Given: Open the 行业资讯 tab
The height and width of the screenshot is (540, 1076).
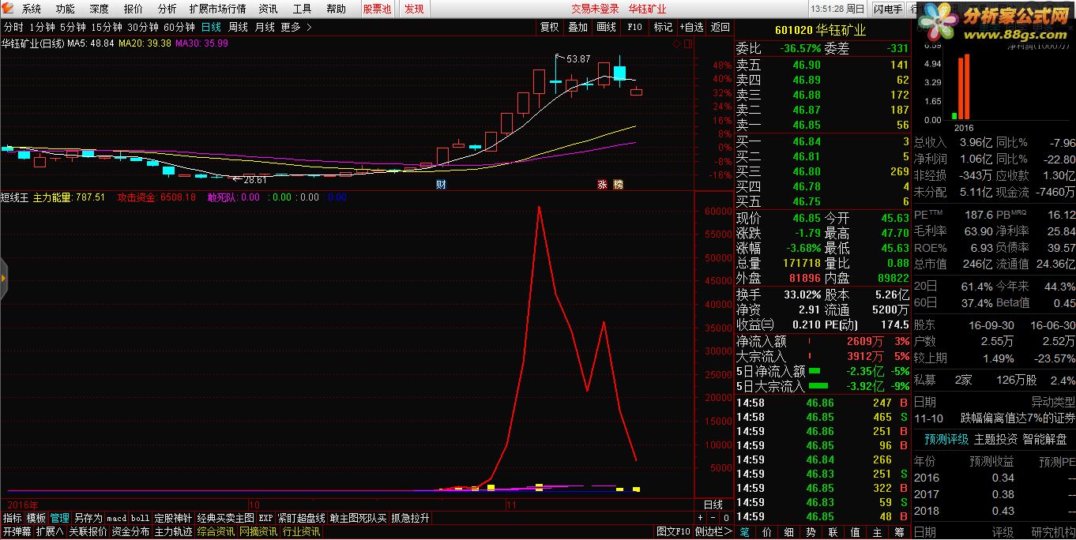Looking at the screenshot, I should 301,532.
